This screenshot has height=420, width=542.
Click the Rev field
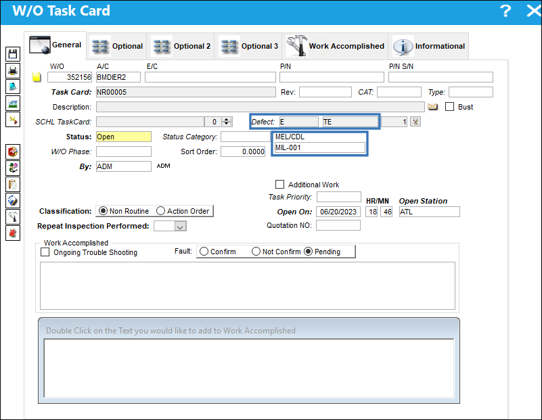click(x=325, y=92)
